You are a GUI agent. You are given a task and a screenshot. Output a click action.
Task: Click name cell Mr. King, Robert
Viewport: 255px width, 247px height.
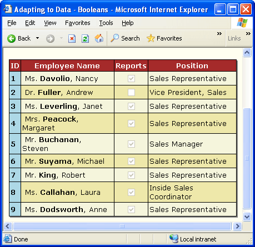(67, 175)
